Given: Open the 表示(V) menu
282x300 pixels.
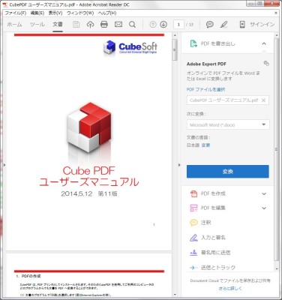Looking at the screenshot, I should [55, 13].
